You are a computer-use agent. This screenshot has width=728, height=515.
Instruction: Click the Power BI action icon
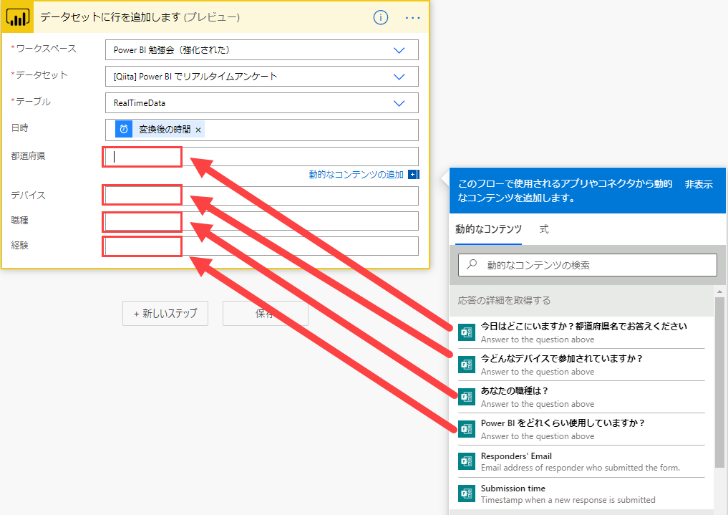(x=18, y=17)
